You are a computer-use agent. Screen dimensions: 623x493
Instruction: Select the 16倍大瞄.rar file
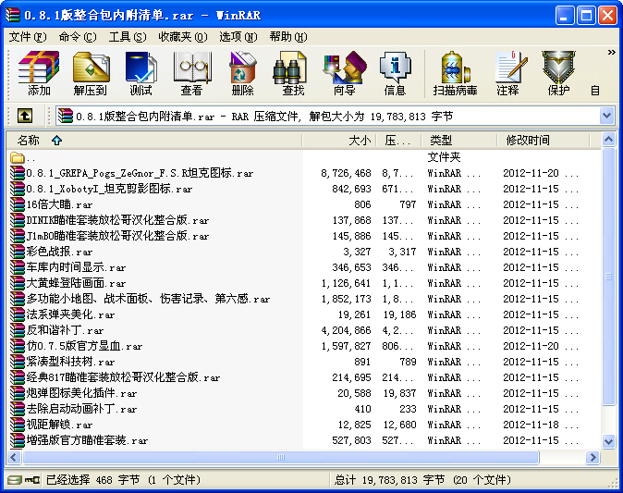[x=52, y=204]
